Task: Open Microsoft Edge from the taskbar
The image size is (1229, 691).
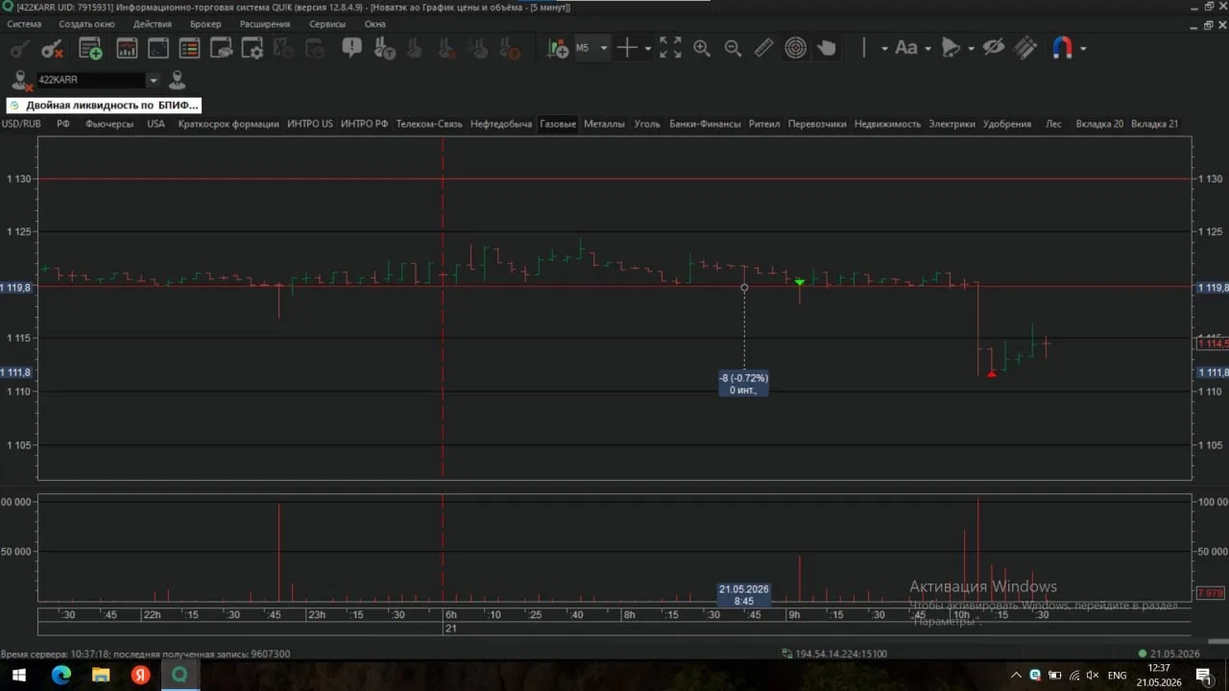Action: click(x=60, y=676)
